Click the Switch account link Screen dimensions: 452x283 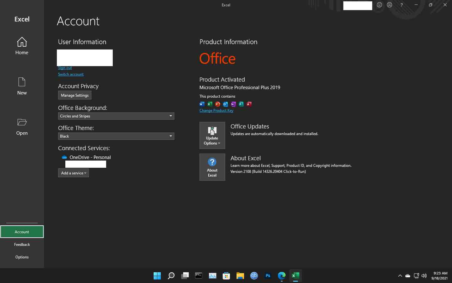[71, 74]
